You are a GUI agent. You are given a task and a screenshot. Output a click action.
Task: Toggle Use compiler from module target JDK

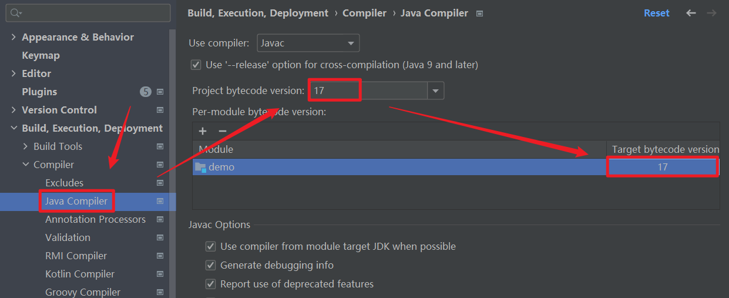210,246
